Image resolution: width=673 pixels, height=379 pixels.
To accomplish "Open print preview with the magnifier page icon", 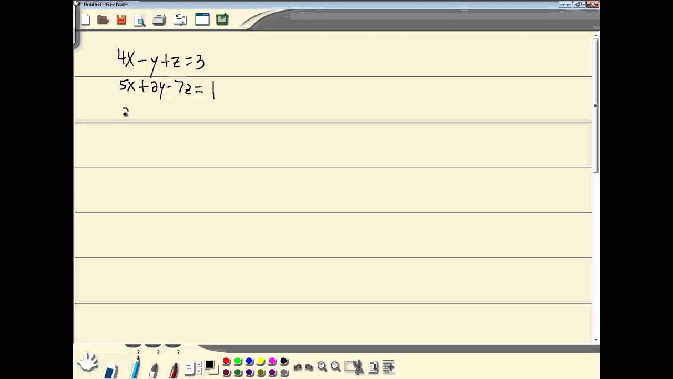I will click(x=140, y=21).
